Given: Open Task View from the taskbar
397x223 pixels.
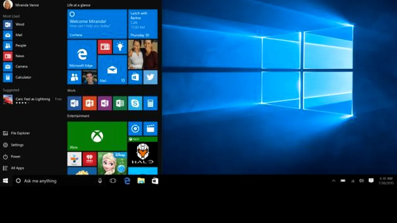Looking at the screenshot, I should pyautogui.click(x=113, y=181).
